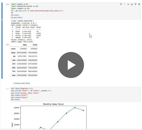142x130 pixels.
Task: Click the chart title 'Monthly Sales Trend'
Action: coord(53,104)
